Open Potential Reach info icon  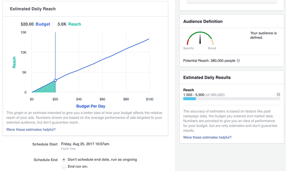point(238,60)
